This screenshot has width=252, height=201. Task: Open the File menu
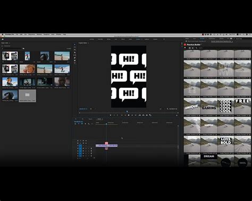click(x=17, y=35)
